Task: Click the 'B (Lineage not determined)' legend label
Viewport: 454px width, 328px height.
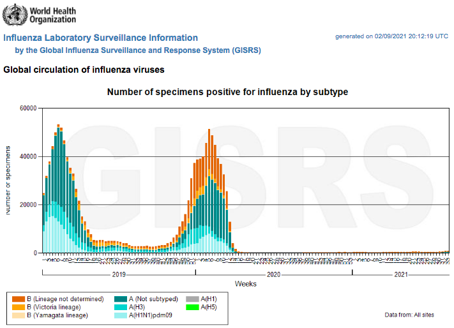Action: point(65,299)
